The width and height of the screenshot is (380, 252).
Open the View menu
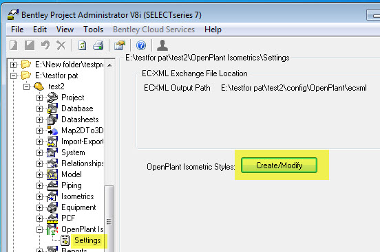pyautogui.click(x=65, y=30)
